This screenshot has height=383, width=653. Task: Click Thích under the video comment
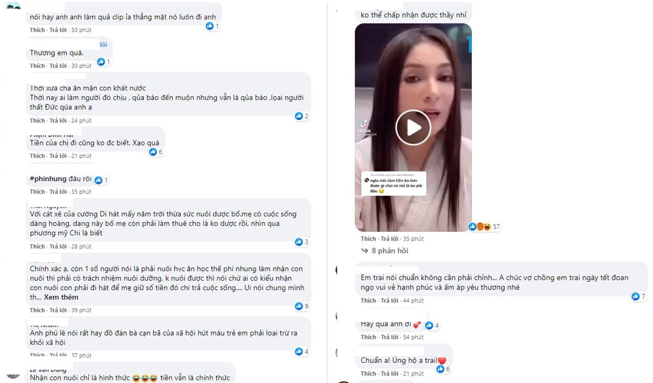[x=368, y=239]
